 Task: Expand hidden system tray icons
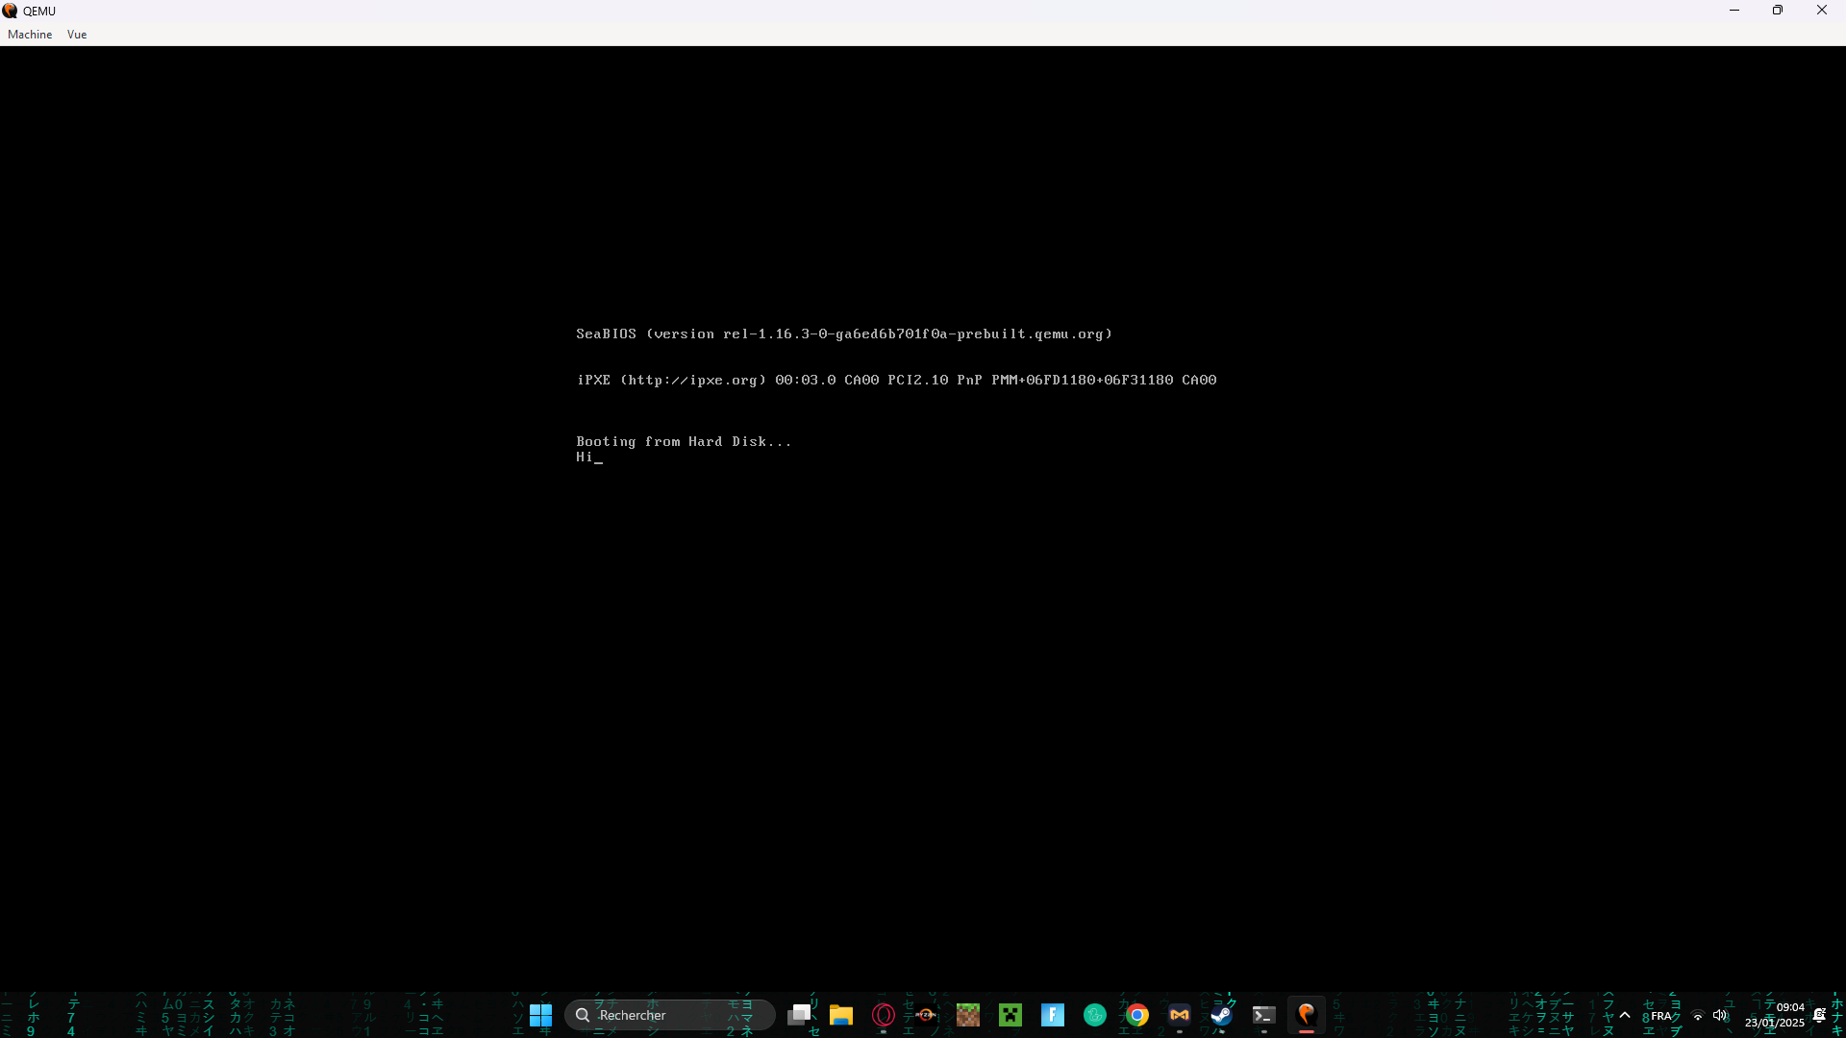coord(1625,1016)
